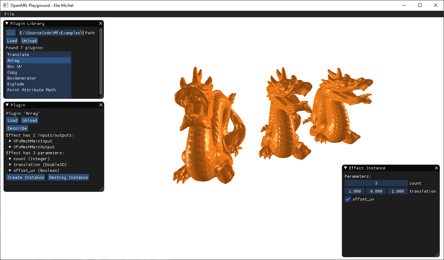Click the Effect Instance panel resize grip
Viewport: 444px width, 260px height.
point(437,255)
